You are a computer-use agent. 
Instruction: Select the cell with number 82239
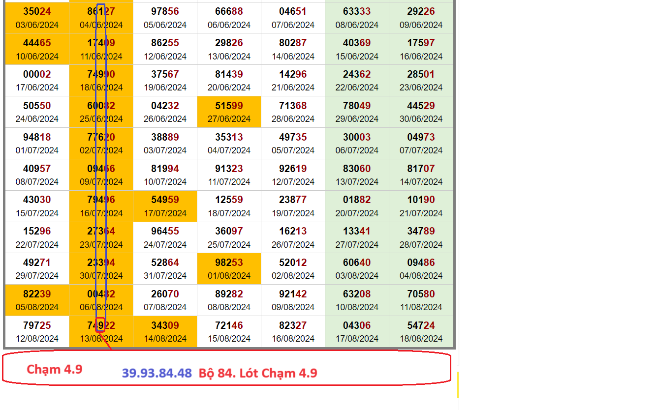tap(37, 300)
